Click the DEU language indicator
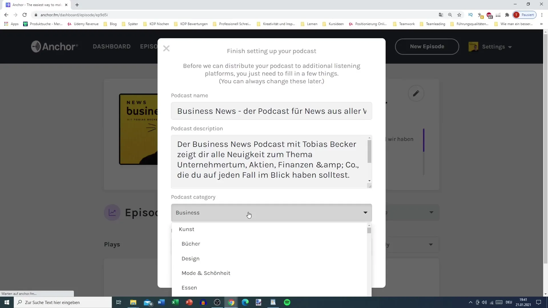548x308 pixels. pos(509,302)
